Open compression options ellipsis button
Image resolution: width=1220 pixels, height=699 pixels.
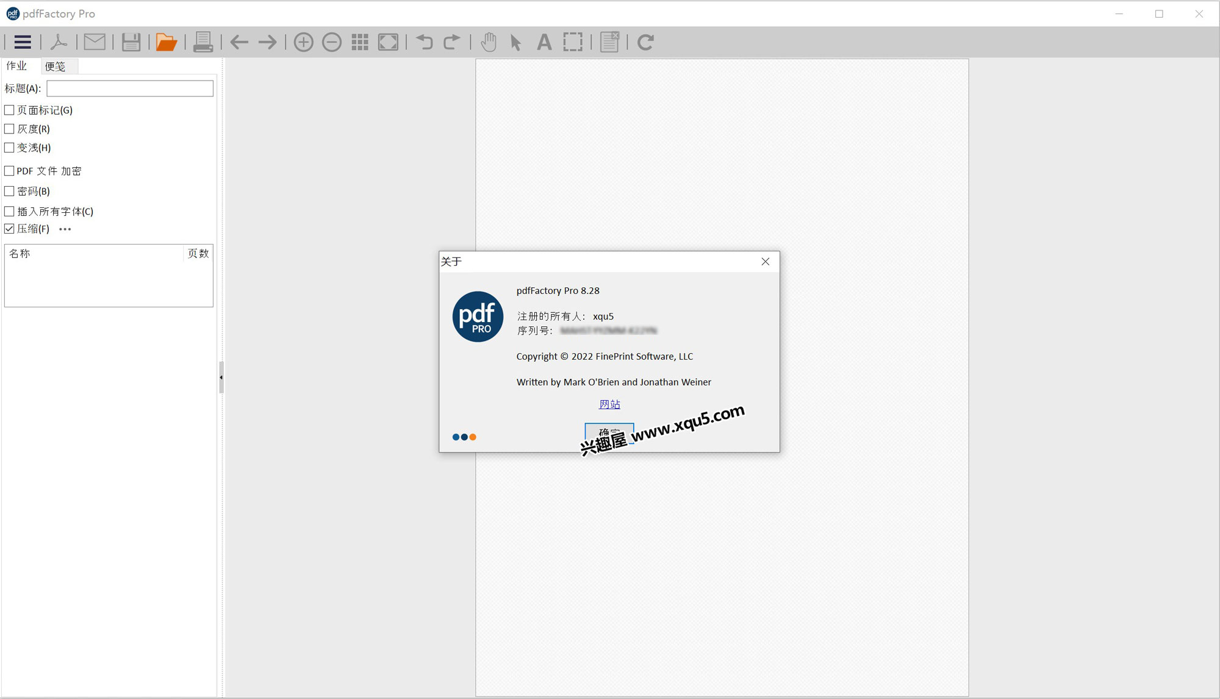click(65, 229)
